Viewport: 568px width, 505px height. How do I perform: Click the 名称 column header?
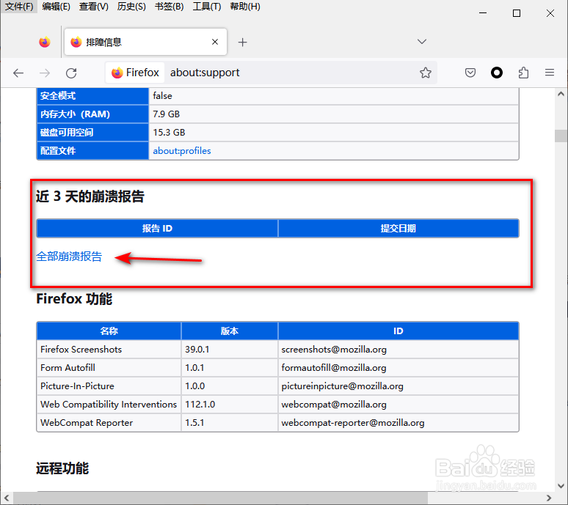tap(109, 331)
